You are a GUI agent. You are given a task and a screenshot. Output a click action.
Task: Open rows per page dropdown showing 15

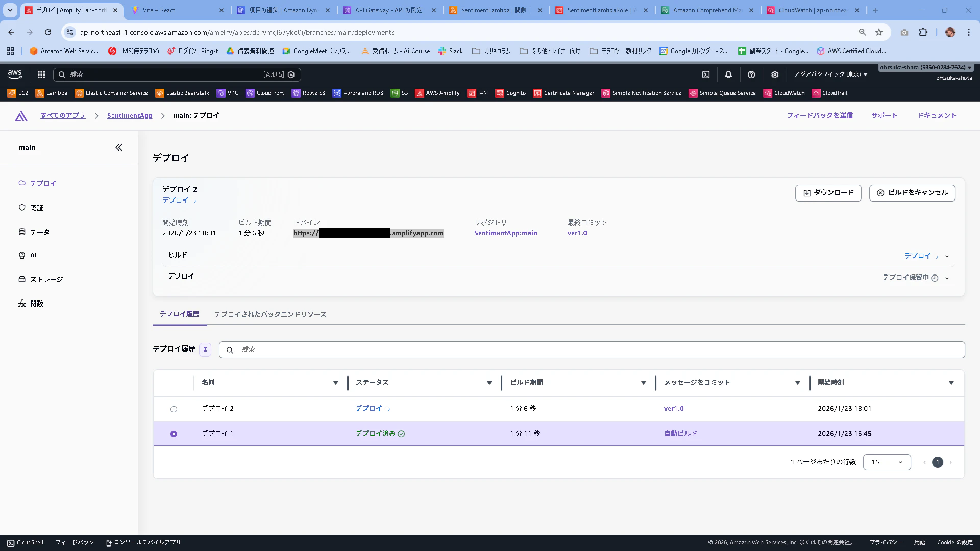pyautogui.click(x=887, y=462)
